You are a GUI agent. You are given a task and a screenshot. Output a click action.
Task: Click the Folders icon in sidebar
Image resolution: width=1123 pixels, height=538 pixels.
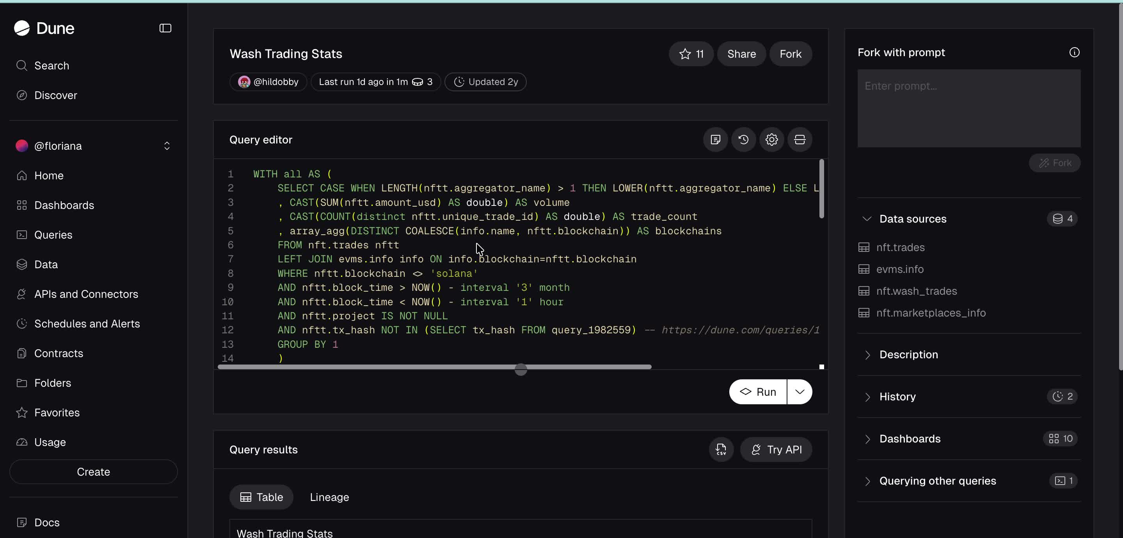pyautogui.click(x=22, y=383)
